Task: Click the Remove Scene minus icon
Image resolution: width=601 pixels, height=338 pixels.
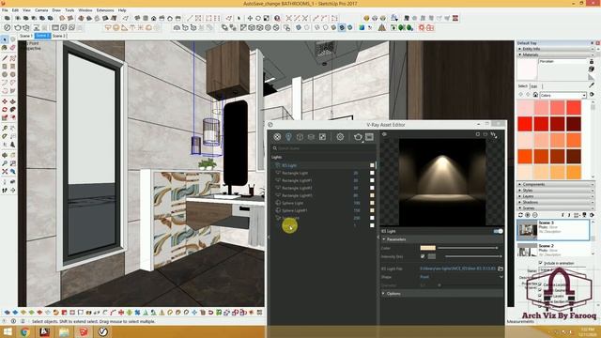Action: click(535, 215)
